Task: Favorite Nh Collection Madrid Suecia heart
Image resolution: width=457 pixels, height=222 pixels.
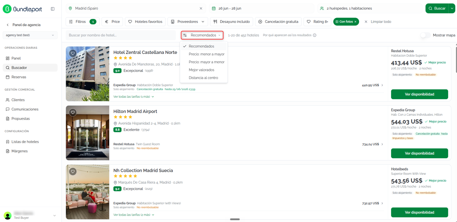Action: coord(73,171)
